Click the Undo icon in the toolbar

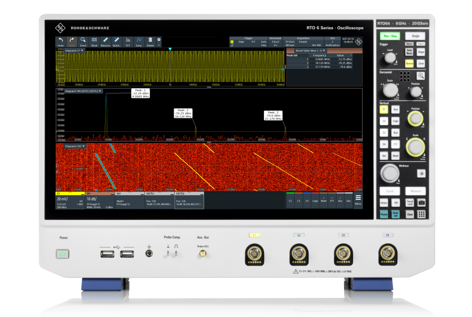tap(60, 41)
